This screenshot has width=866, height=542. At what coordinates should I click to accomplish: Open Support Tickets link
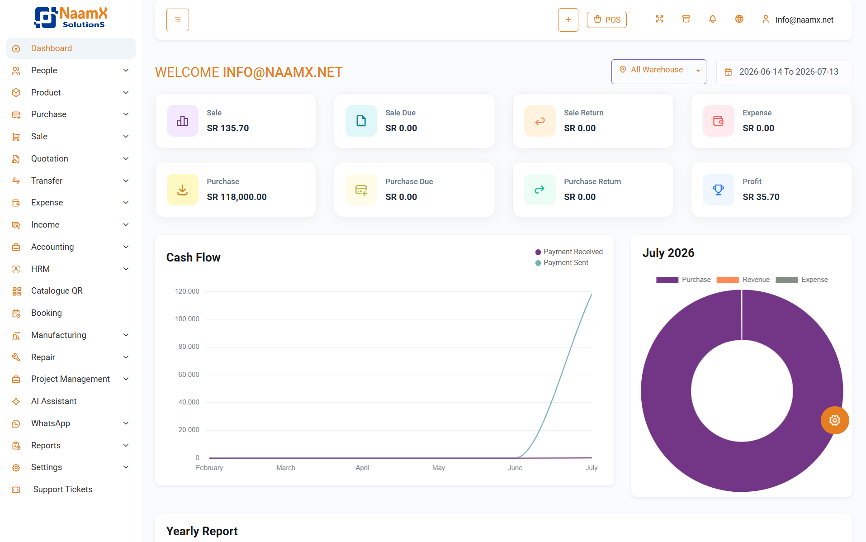point(71,490)
